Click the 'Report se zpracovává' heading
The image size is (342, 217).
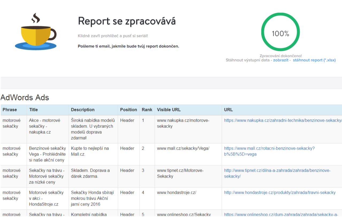[x=127, y=21]
